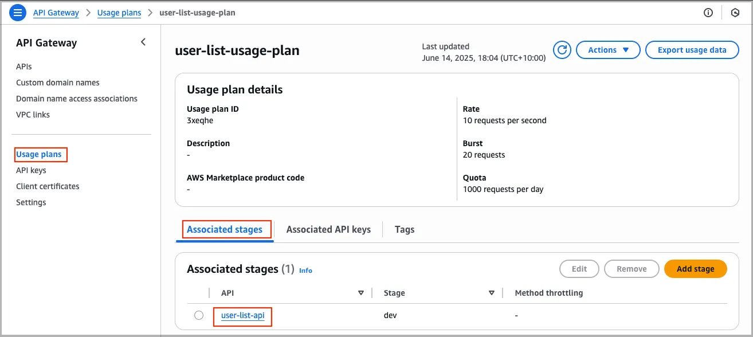Select the Associated stages tab
Screen dimensions: 753x337
point(225,229)
